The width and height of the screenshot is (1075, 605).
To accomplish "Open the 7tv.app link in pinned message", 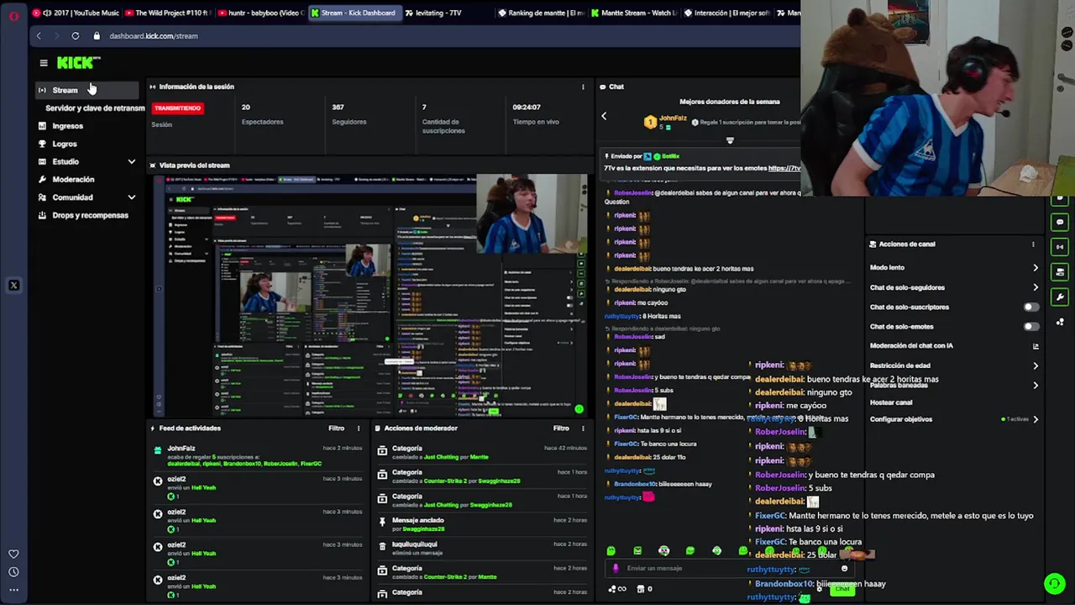I will [784, 168].
